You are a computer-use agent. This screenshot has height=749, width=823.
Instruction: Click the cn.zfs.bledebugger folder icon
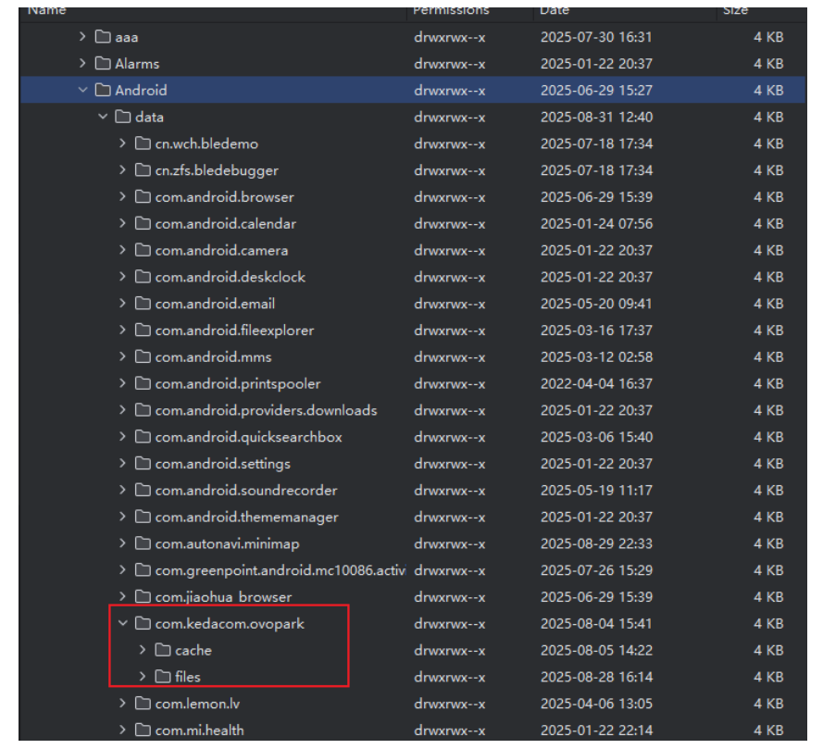[x=143, y=170]
